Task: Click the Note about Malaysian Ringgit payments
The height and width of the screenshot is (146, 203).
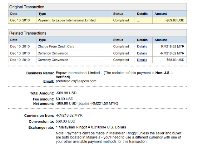Action: tap(118, 137)
